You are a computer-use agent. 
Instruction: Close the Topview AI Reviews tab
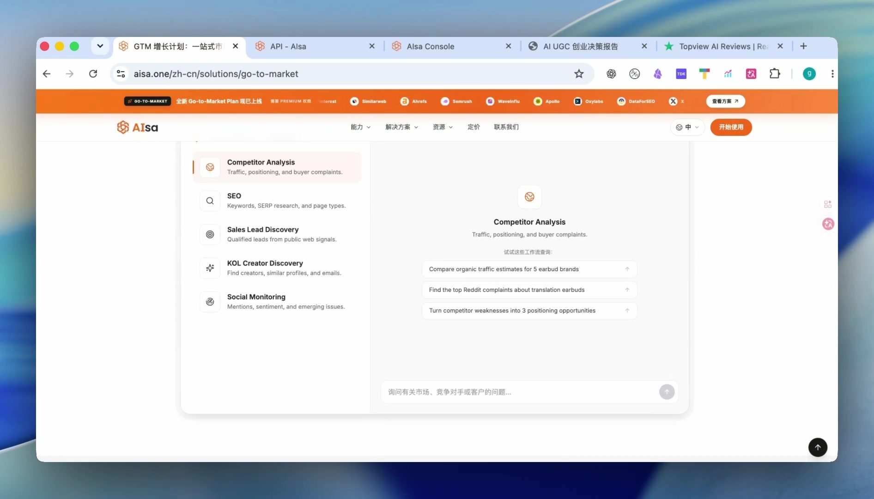(780, 46)
